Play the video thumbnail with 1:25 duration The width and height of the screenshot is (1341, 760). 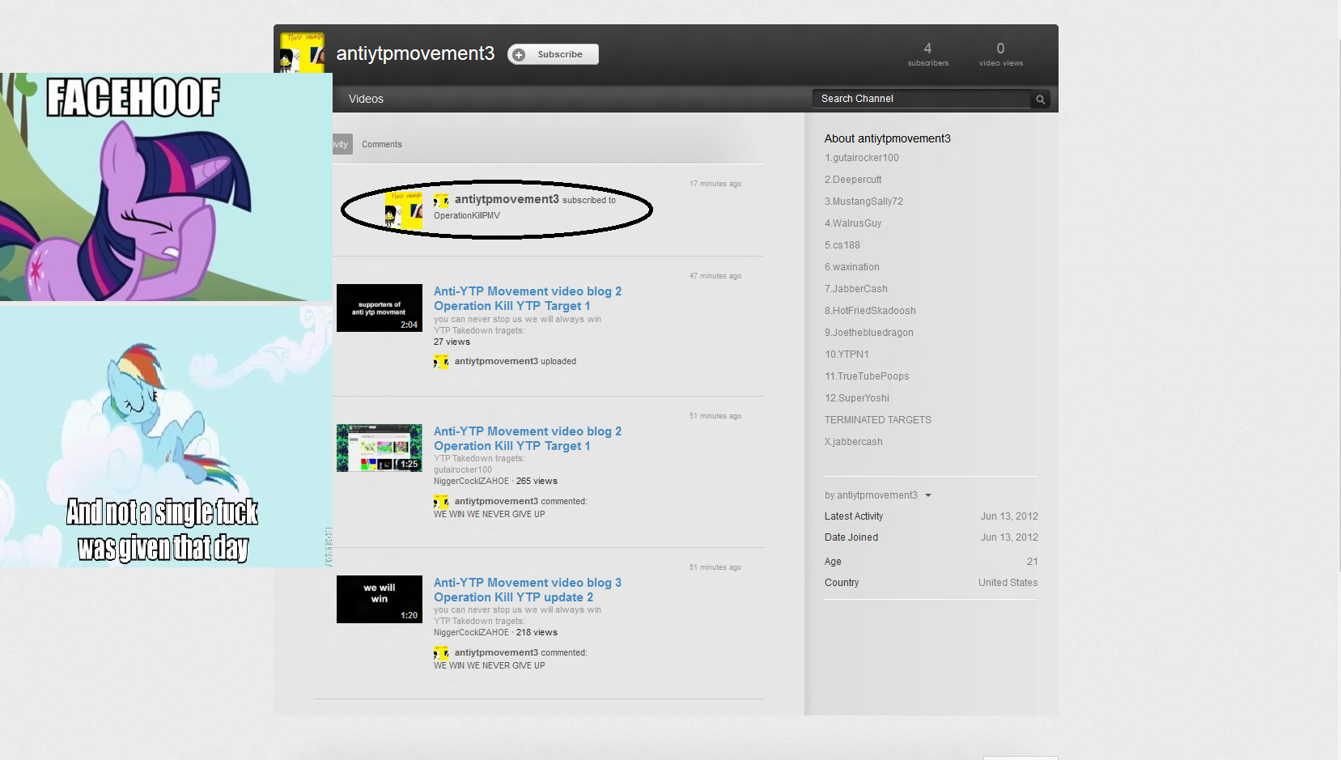pyautogui.click(x=380, y=448)
